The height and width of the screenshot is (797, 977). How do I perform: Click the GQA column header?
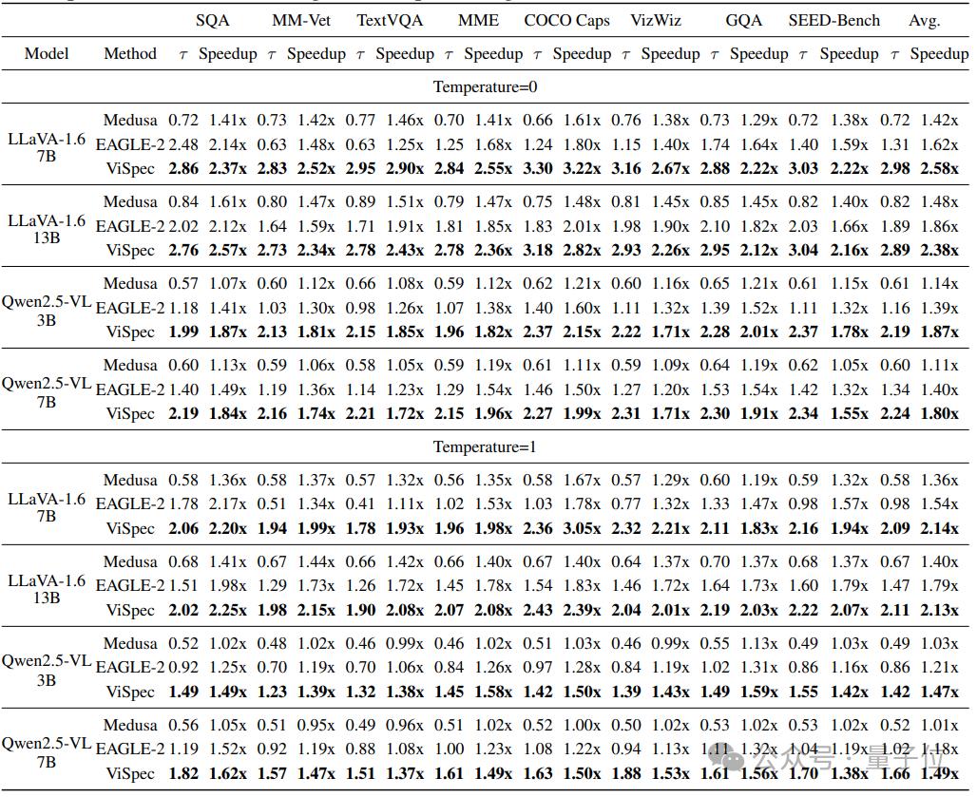[x=743, y=20]
